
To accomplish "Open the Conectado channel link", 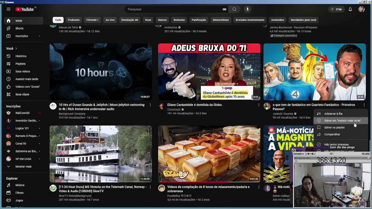I will [174, 109].
